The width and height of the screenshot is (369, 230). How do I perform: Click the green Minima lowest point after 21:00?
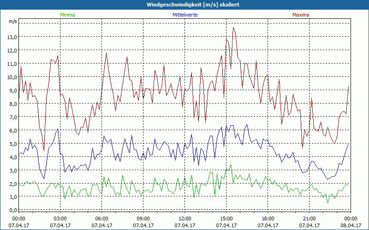pyautogui.click(x=327, y=202)
